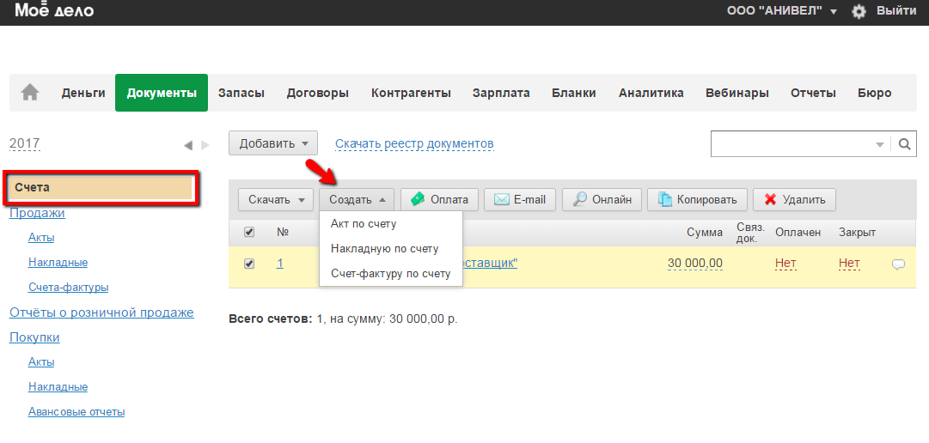The height and width of the screenshot is (443, 929).
Task: Expand the Добавить dropdown
Action: point(272,143)
